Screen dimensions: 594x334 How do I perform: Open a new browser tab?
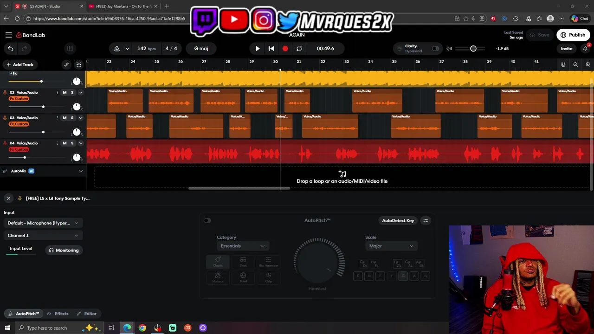coord(167,6)
